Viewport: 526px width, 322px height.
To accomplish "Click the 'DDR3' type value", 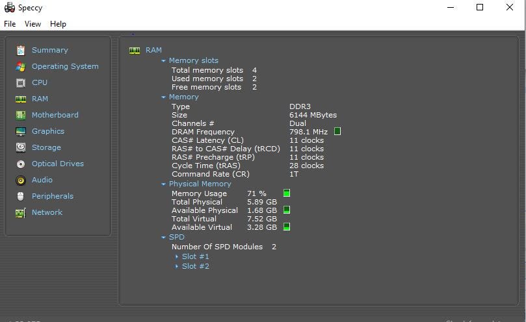I will pos(300,106).
